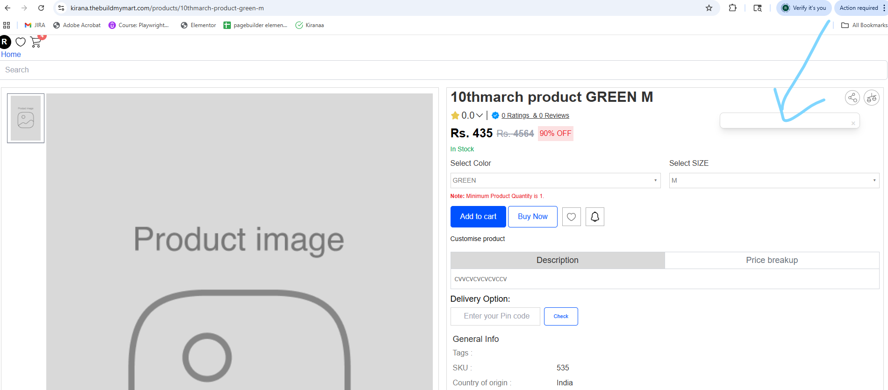888x390 pixels.
Task: Share the product with the share icon
Action: click(852, 98)
